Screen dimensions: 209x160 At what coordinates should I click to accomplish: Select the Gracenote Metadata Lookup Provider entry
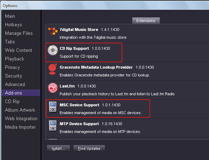pyautogui.click(x=127, y=71)
